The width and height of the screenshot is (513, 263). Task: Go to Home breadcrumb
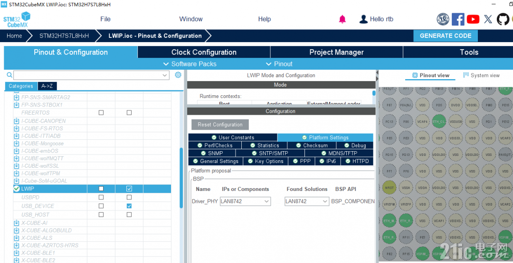(14, 36)
